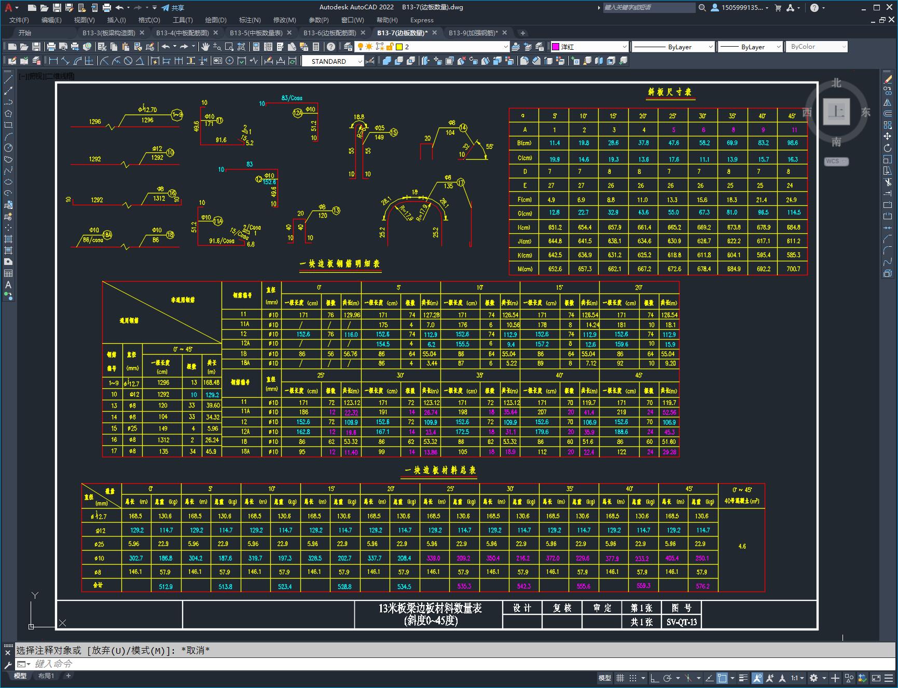Toggle the drawing grid display in the status bar
This screenshot has height=688, width=898.
click(x=620, y=678)
